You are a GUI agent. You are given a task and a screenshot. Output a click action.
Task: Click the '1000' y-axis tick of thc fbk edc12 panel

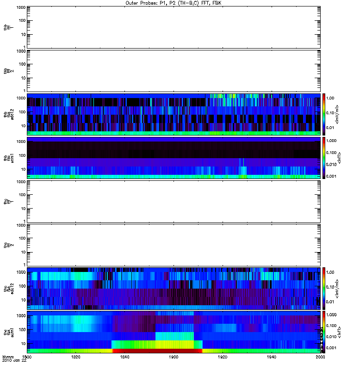(x=21, y=272)
